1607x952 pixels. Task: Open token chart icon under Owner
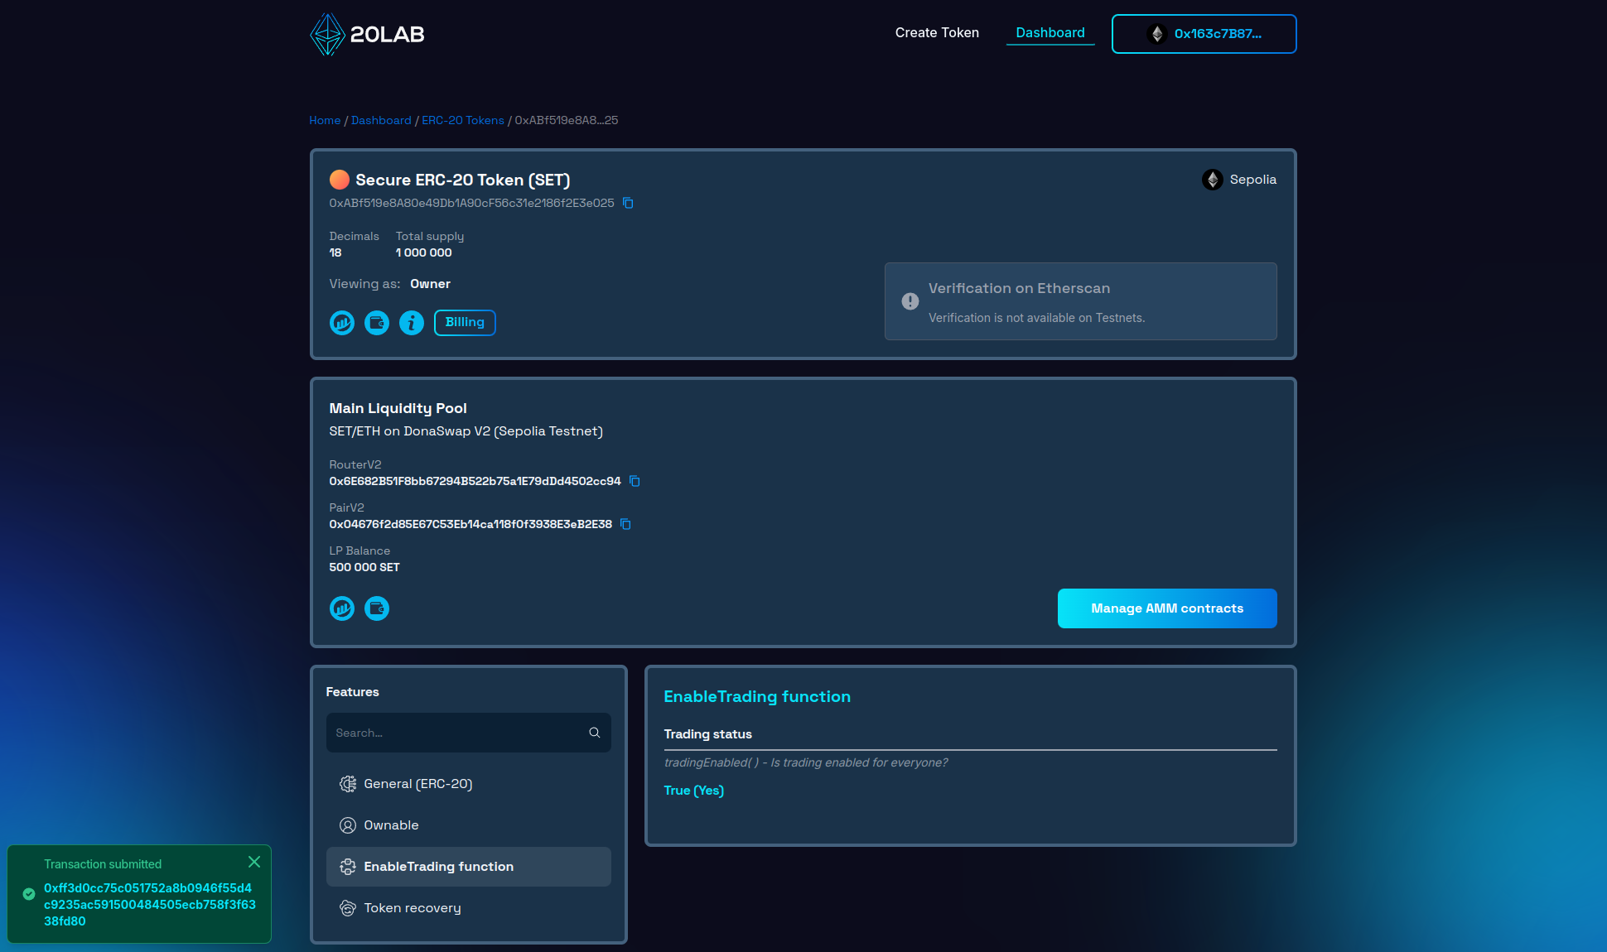coord(342,323)
